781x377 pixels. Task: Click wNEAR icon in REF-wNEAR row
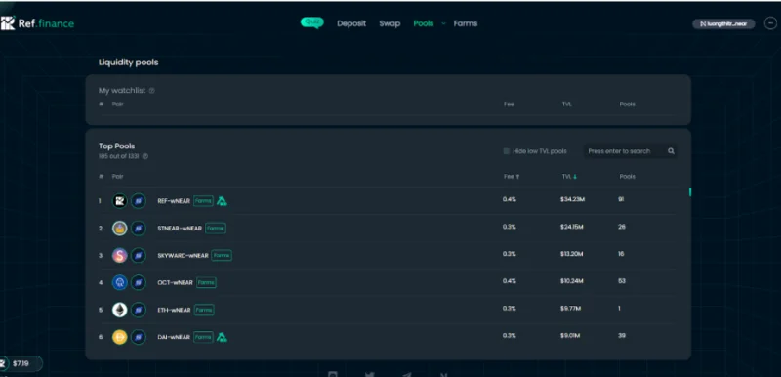(139, 201)
